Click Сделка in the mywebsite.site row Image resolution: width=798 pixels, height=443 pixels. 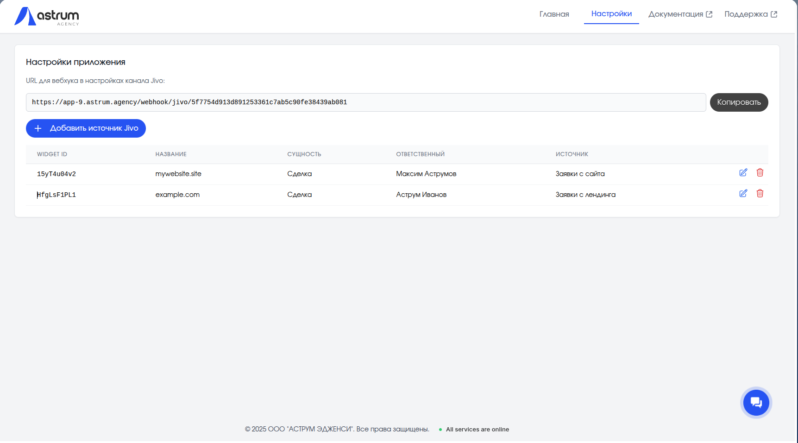pos(299,174)
